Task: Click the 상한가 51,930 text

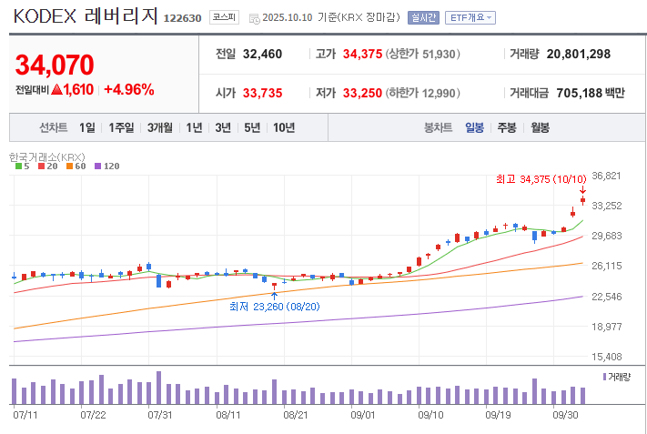Action: pos(422,54)
